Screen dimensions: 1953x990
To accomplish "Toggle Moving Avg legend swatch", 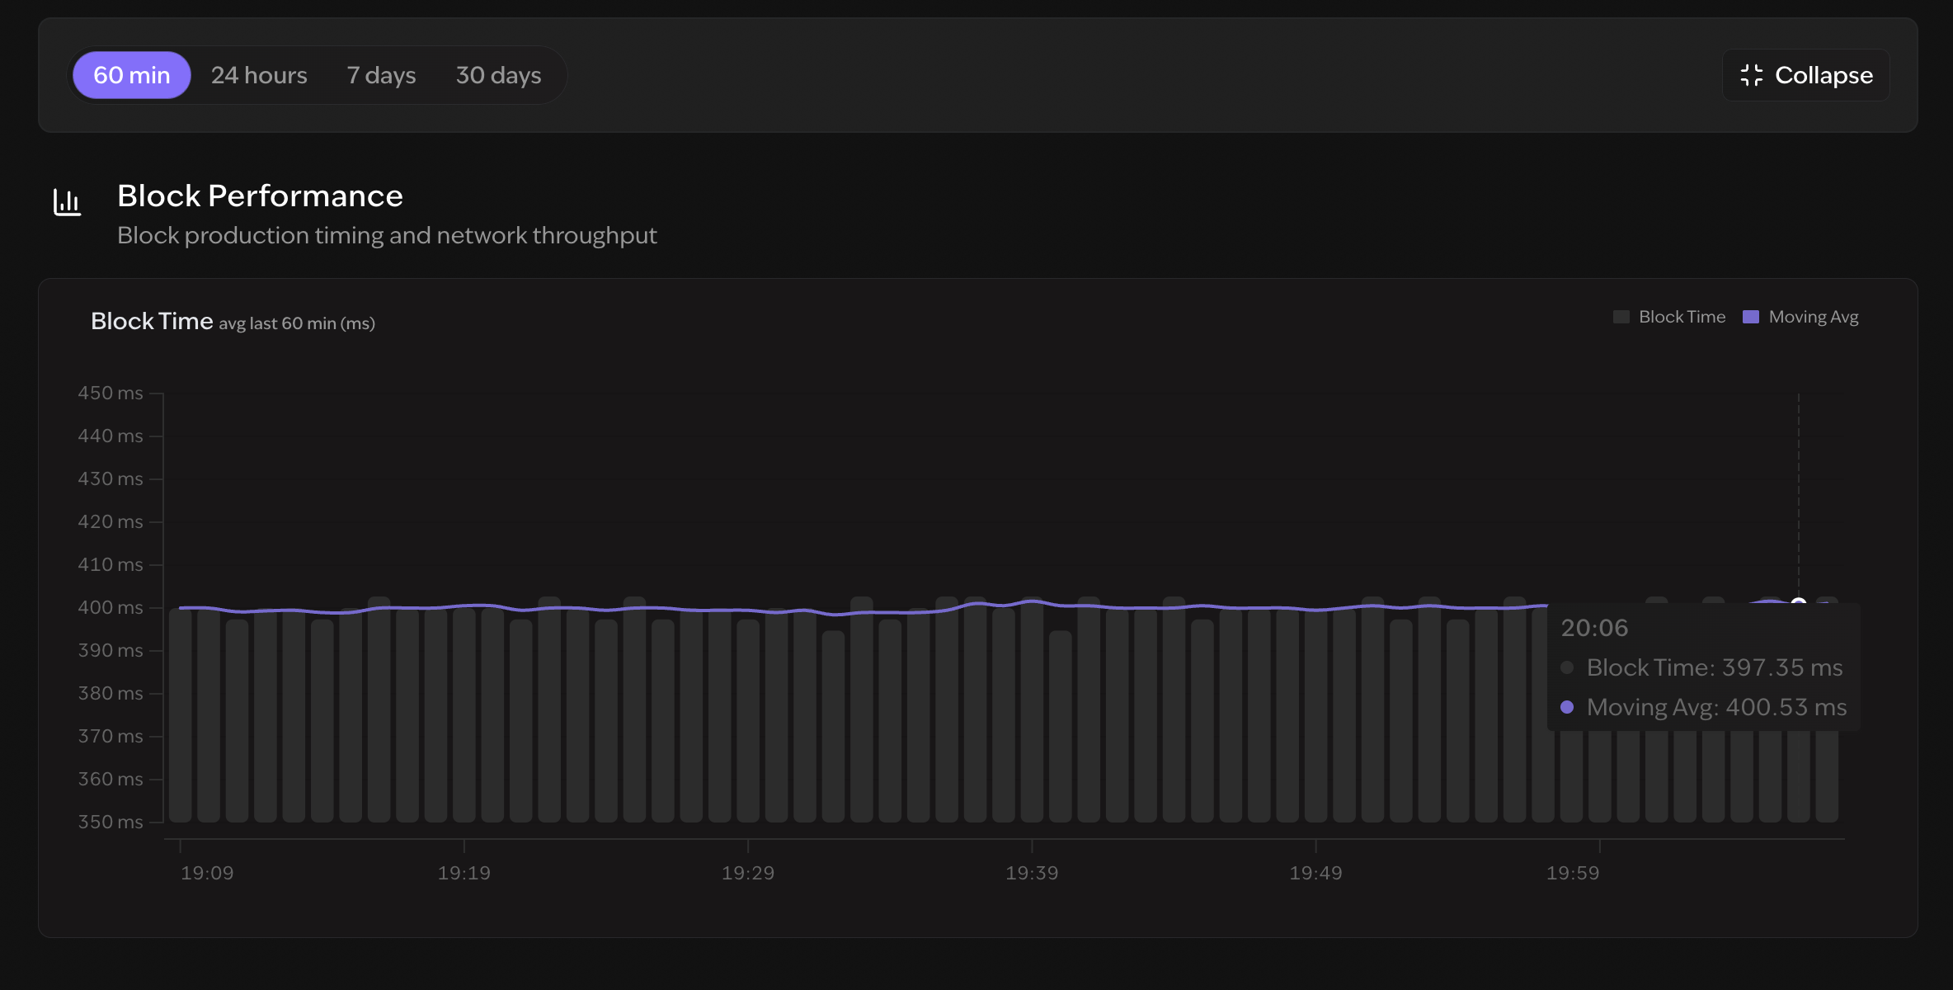I will 1751,317.
